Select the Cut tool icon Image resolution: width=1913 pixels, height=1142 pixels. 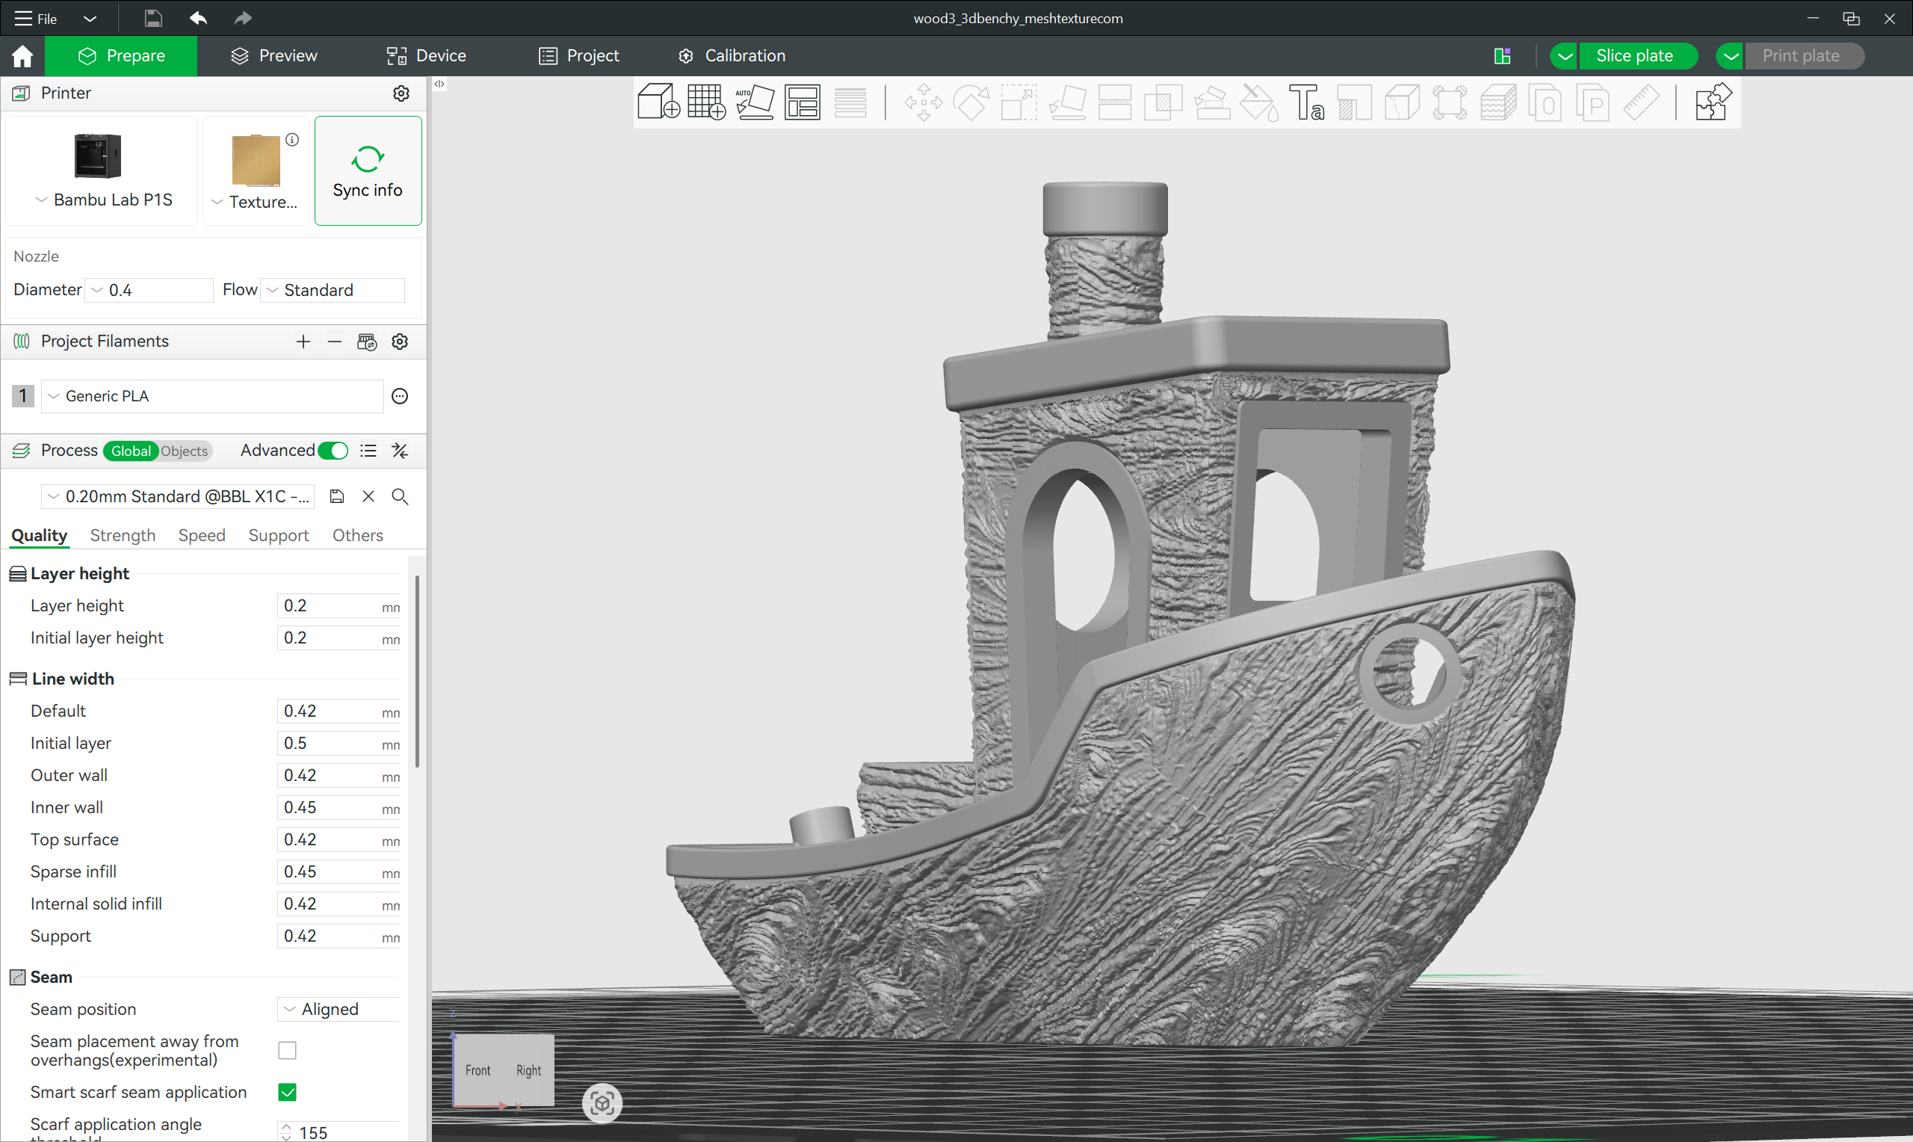pos(1115,102)
